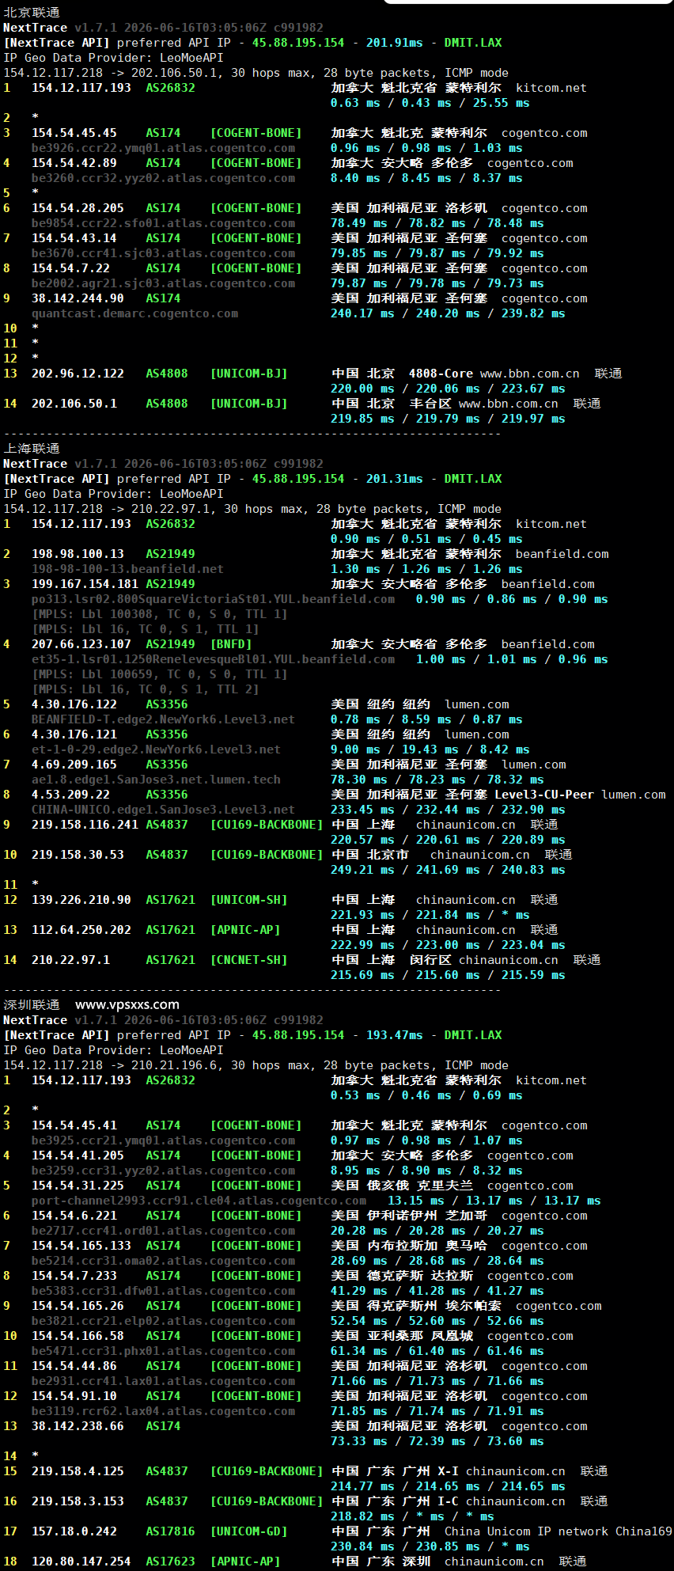
Task: Click hop IP 154.54.45.41
Action: pos(74,1125)
